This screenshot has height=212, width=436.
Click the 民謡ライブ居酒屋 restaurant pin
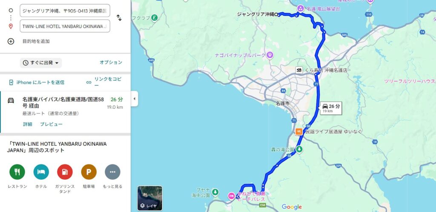[x=299, y=132]
